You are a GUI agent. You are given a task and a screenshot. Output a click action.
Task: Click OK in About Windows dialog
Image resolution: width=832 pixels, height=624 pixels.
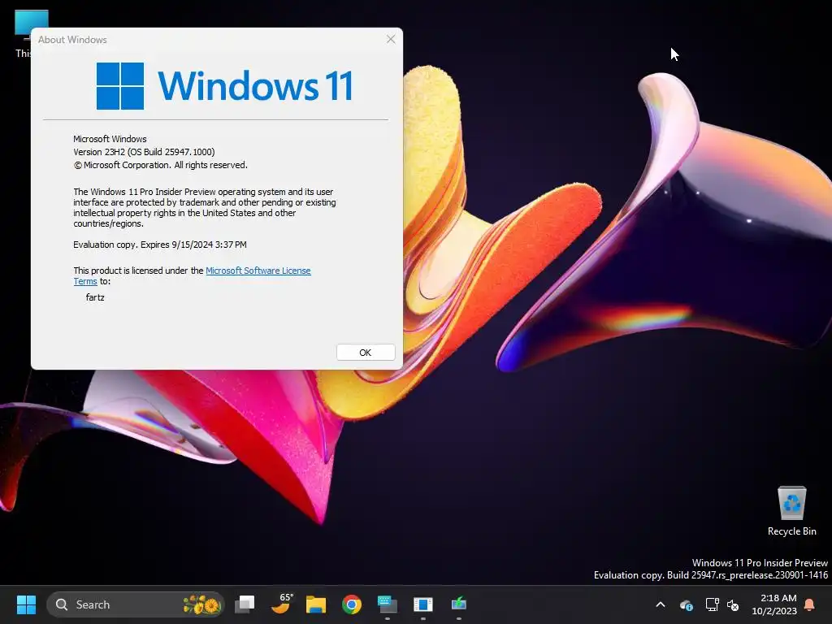tap(366, 353)
